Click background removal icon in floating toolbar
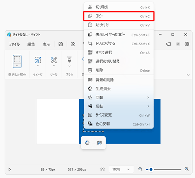Image resolution: width=195 pixels, height=178 pixels. click(x=99, y=143)
